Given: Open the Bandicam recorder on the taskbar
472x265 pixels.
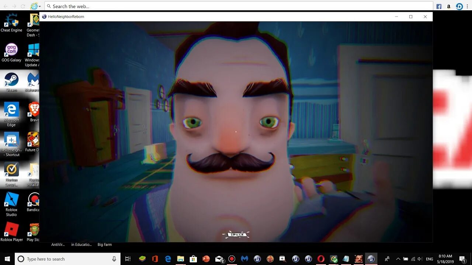Looking at the screenshot, I should click(232, 259).
